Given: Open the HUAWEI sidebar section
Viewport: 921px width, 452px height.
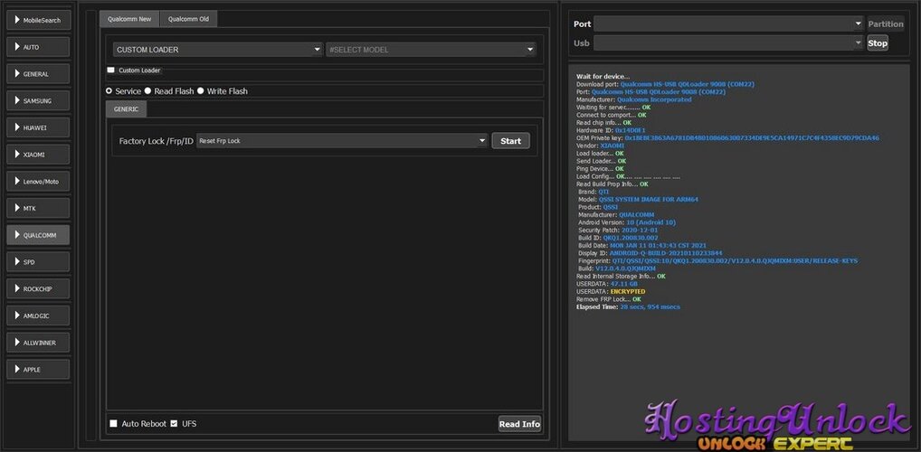Looking at the screenshot, I should pos(38,127).
